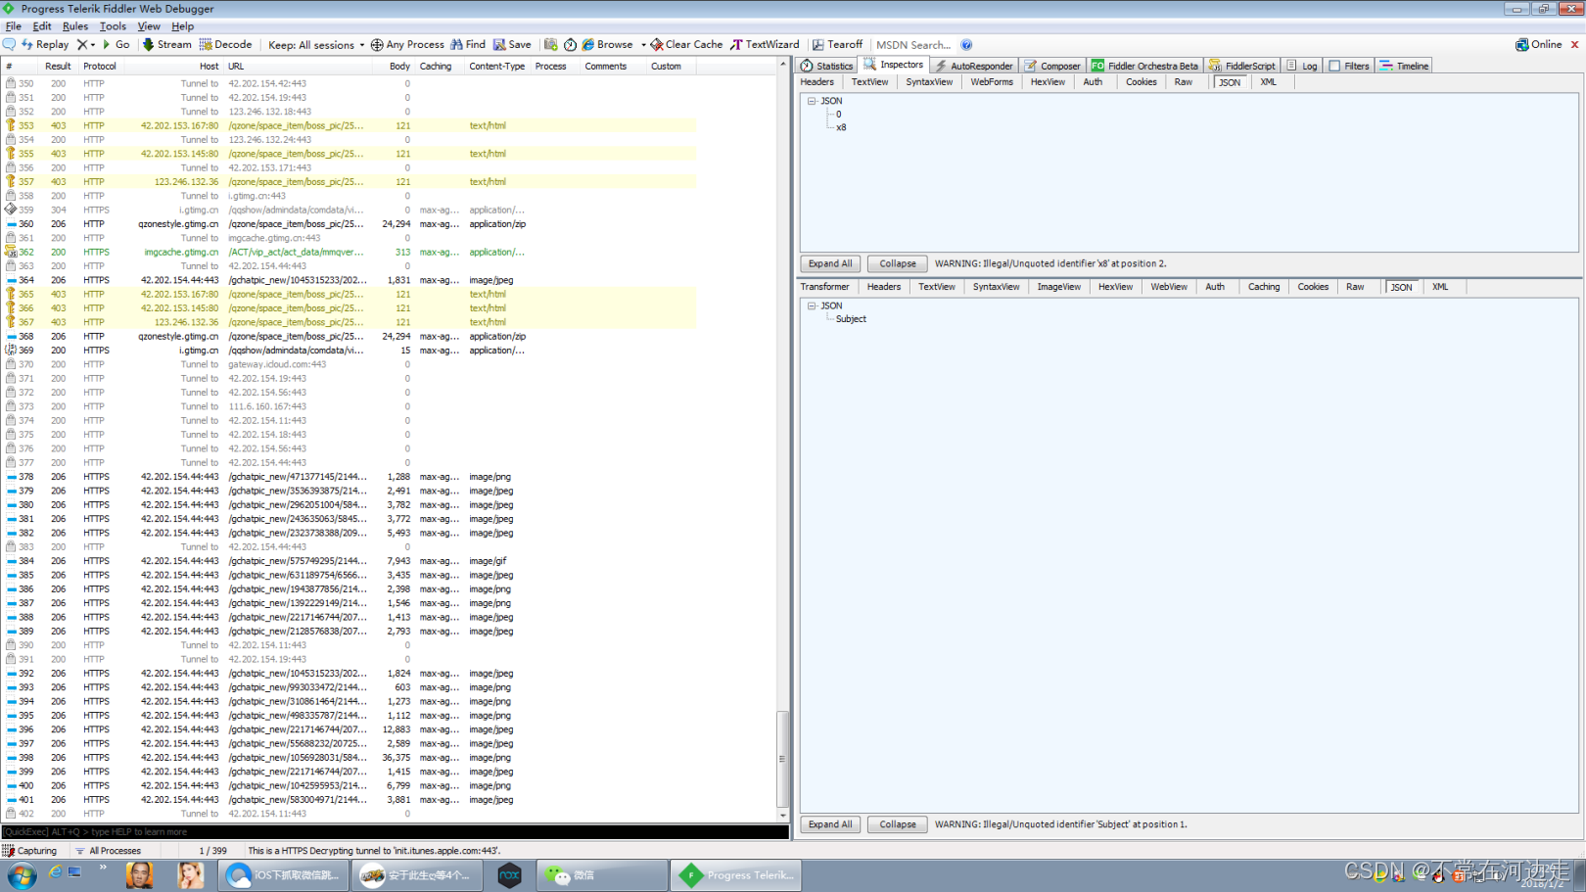Click the Go resume button
Screen dimensions: 1586x892
tap(116, 45)
